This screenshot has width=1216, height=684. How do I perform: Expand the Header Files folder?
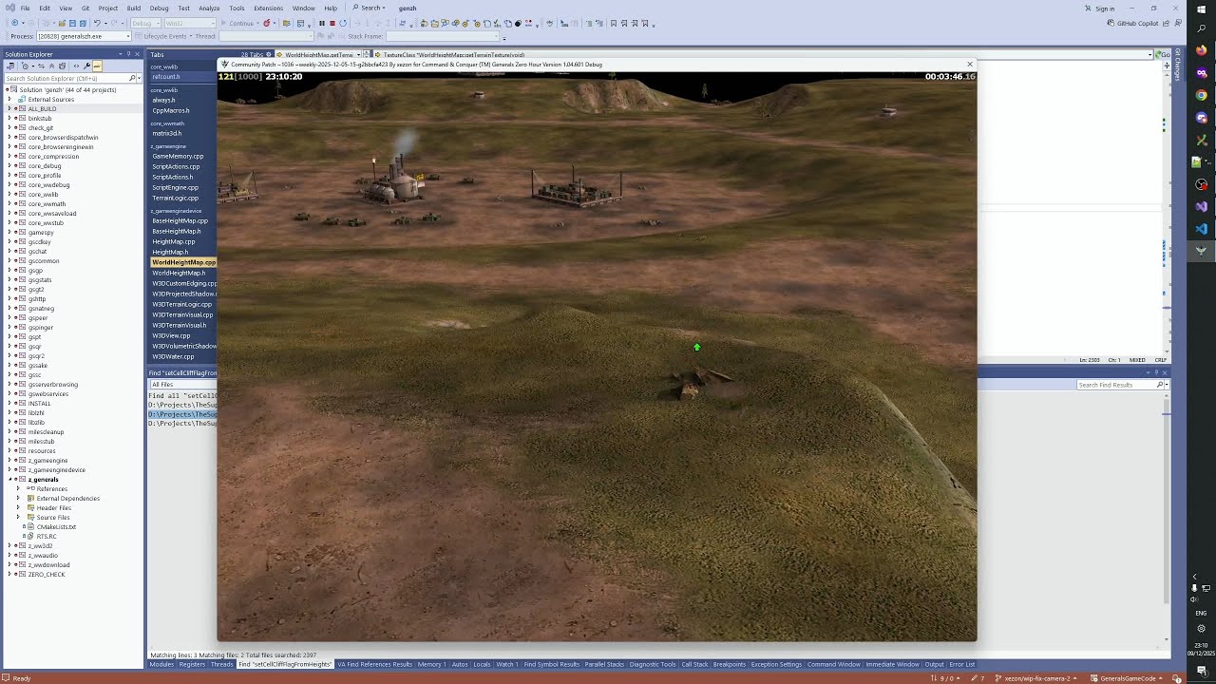pyautogui.click(x=17, y=507)
